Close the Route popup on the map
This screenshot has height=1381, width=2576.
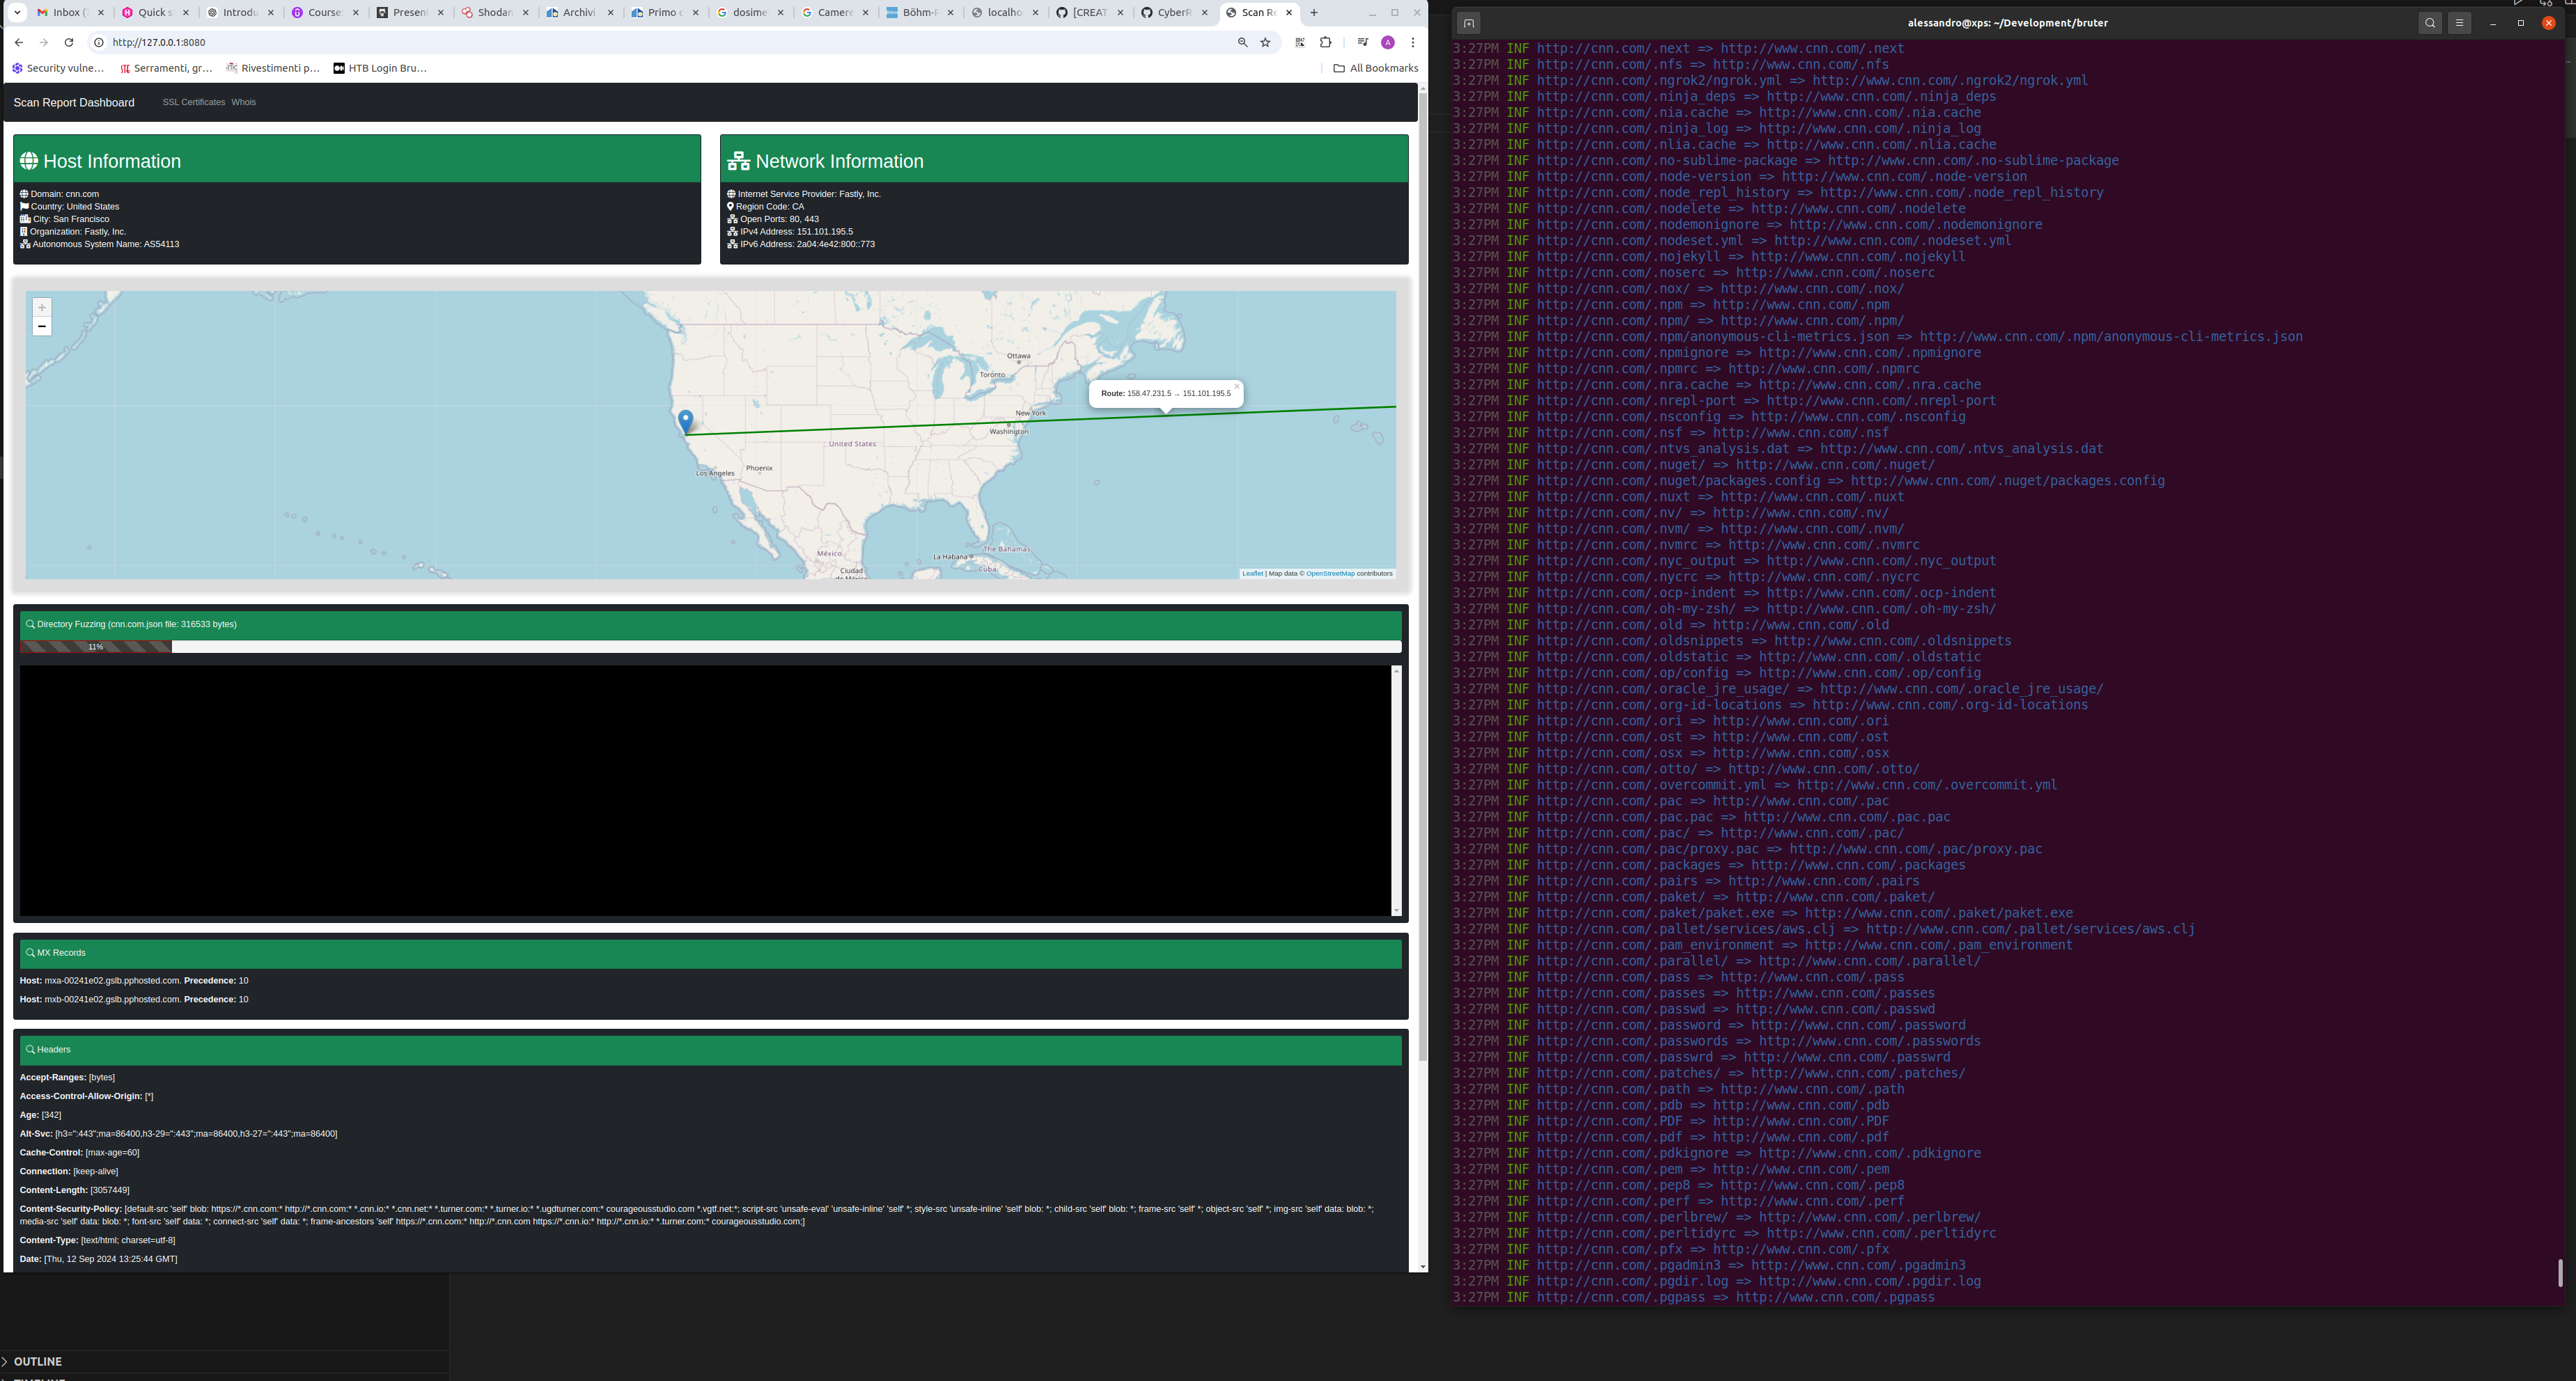(x=1236, y=387)
